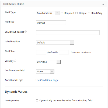Screen dimensions: 108x108
Task: Show help icon for CSS layout classes
Action: coord(26,32)
